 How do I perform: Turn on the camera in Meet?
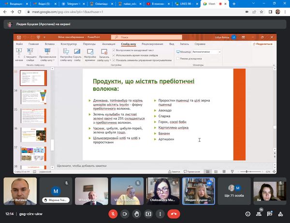pyautogui.click(x=125, y=213)
